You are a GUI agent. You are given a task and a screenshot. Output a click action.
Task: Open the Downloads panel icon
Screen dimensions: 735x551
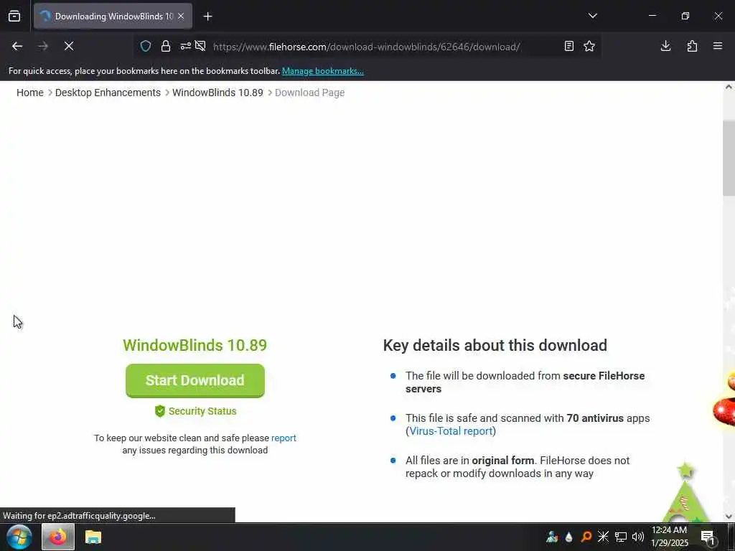[665, 46]
